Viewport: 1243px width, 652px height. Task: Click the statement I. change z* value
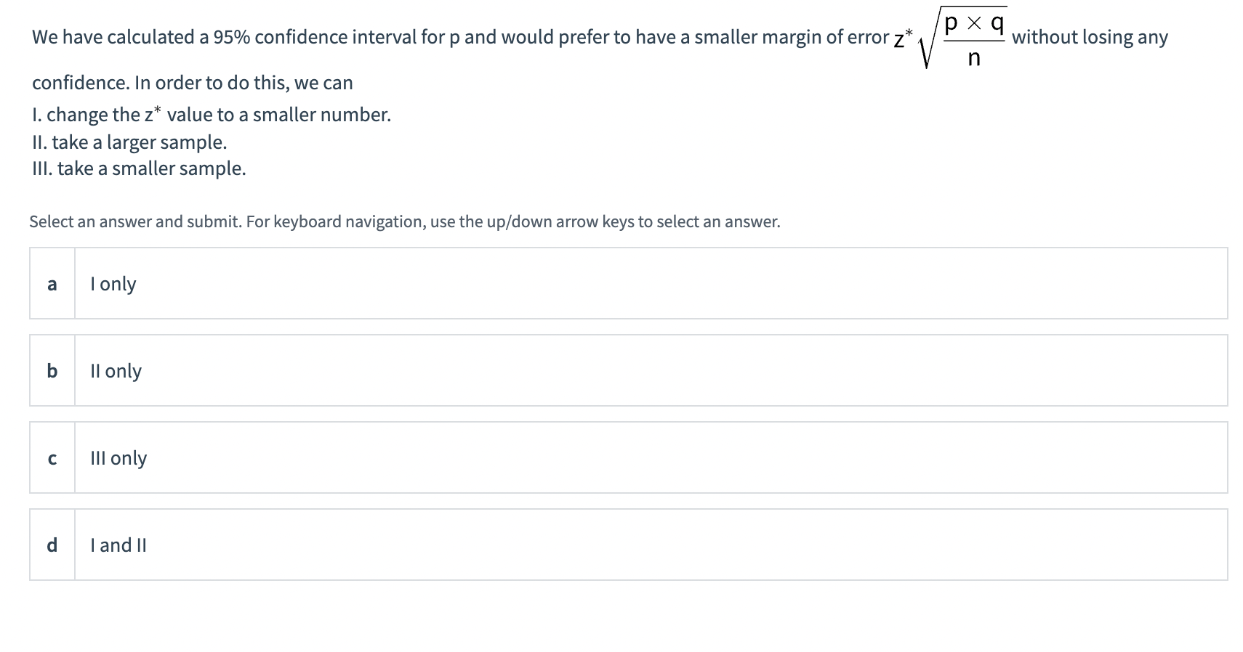coord(211,114)
